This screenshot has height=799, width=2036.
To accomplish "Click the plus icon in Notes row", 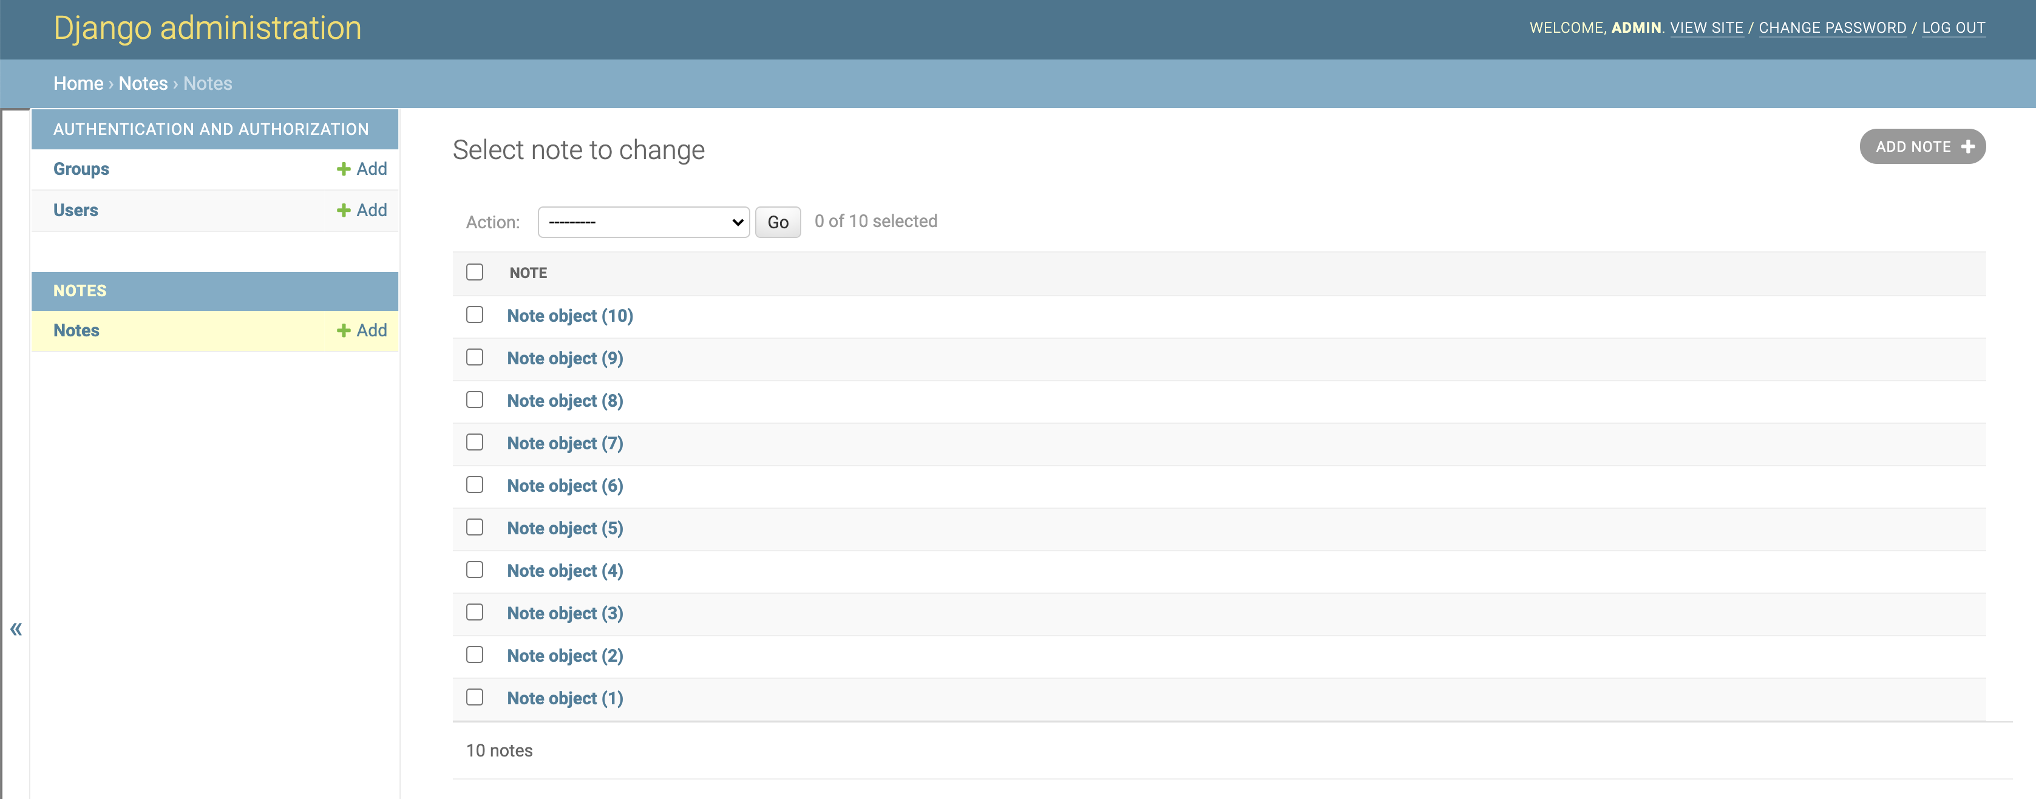I will 343,330.
